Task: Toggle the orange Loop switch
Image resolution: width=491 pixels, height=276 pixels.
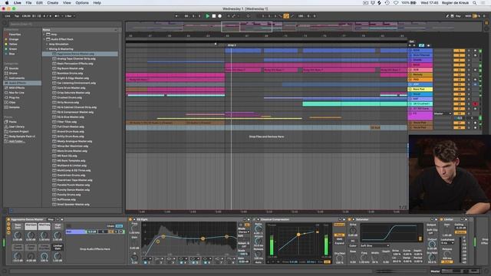Action: click(286, 16)
